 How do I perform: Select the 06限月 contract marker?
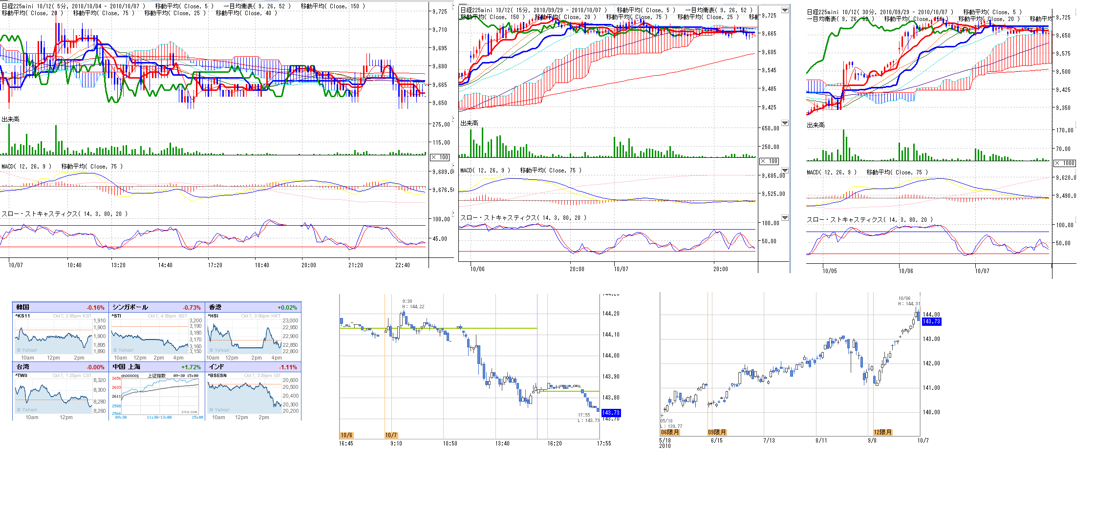[x=669, y=432]
